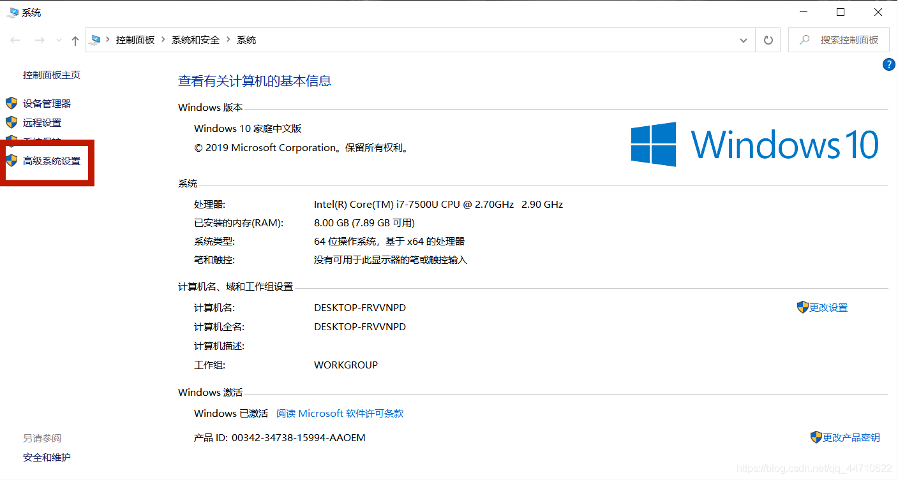Click Windows 10 家庭中文版 edition text
This screenshot has height=480, width=898.
click(248, 128)
